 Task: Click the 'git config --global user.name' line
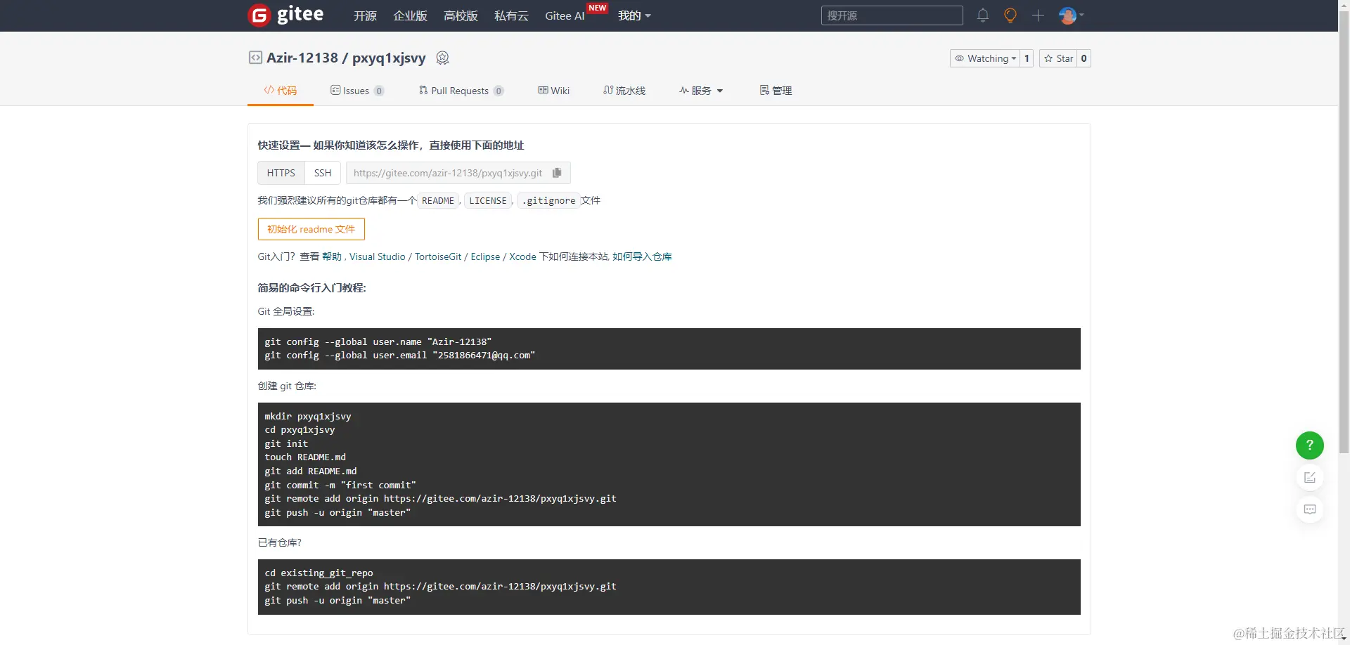tap(378, 341)
